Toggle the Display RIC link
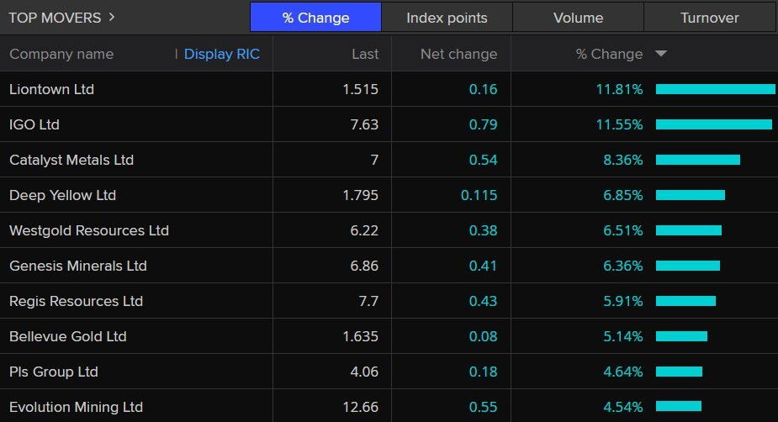Image resolution: width=778 pixels, height=422 pixels. click(222, 54)
